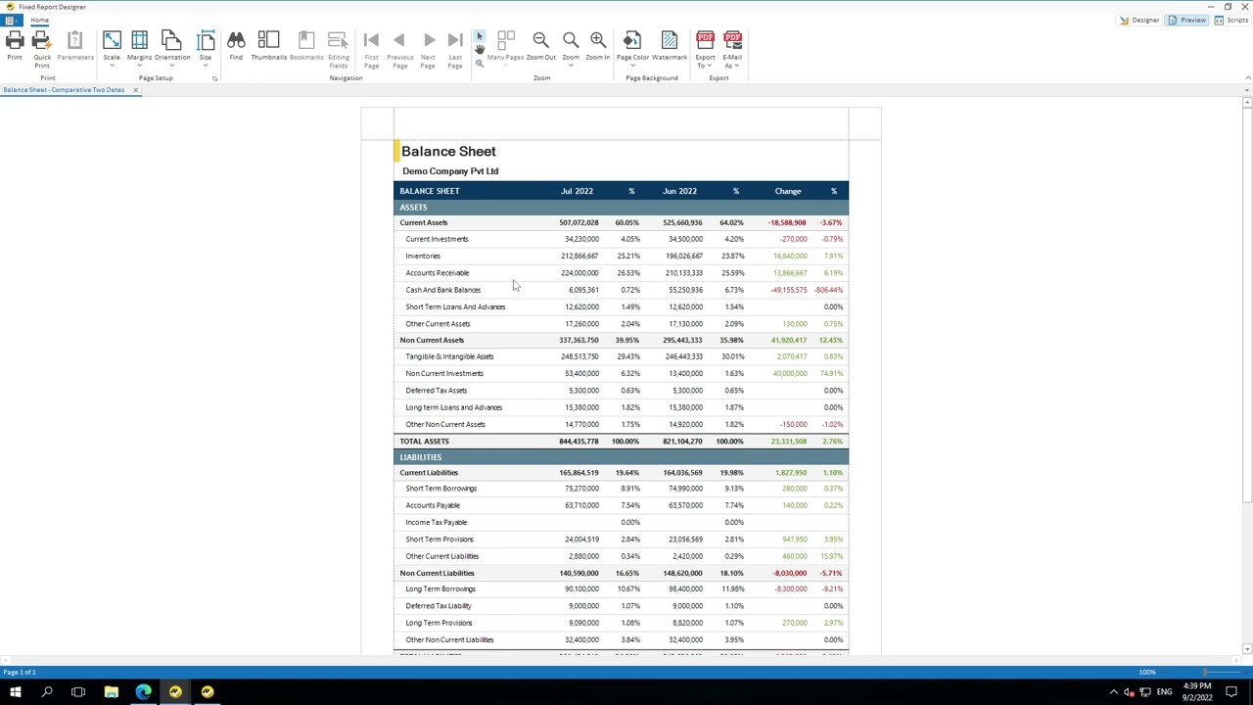
Task: Click the Editing Fields icon
Action: click(x=338, y=40)
